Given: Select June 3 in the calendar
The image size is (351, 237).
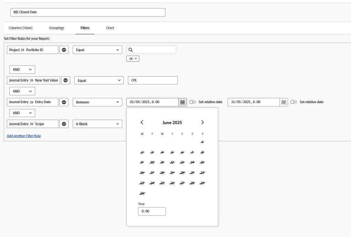Looking at the screenshot, I should (x=152, y=152).
